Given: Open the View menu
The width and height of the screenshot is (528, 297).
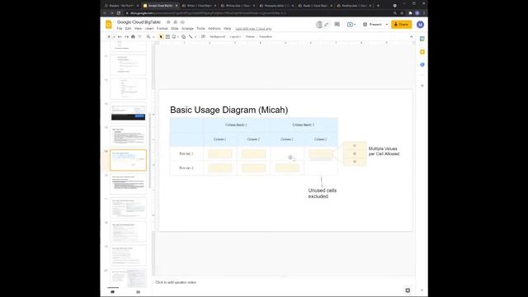Looking at the screenshot, I should point(138,29).
